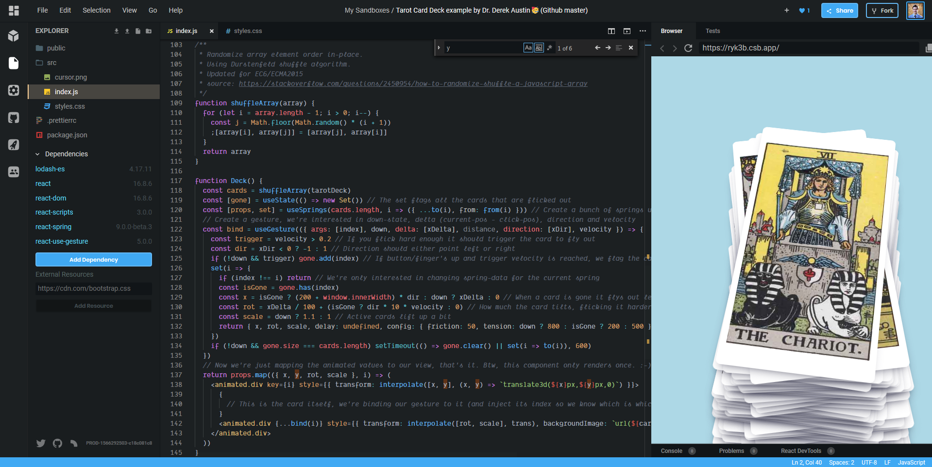Open the Live collaboration panel
The image size is (932, 467).
coord(14,172)
